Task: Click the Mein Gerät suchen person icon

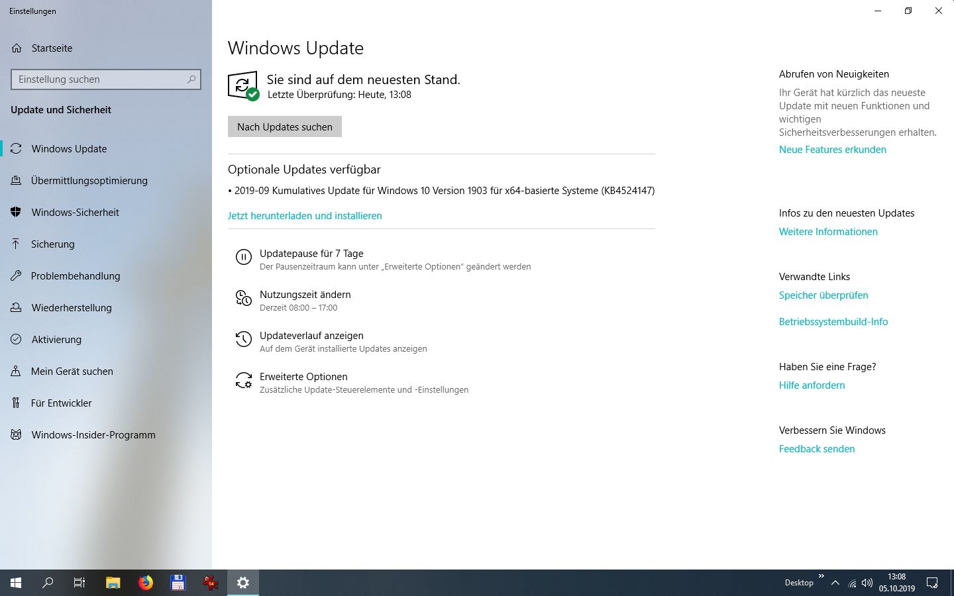Action: click(17, 372)
